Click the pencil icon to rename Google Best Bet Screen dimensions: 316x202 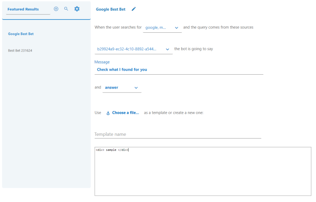click(x=134, y=9)
